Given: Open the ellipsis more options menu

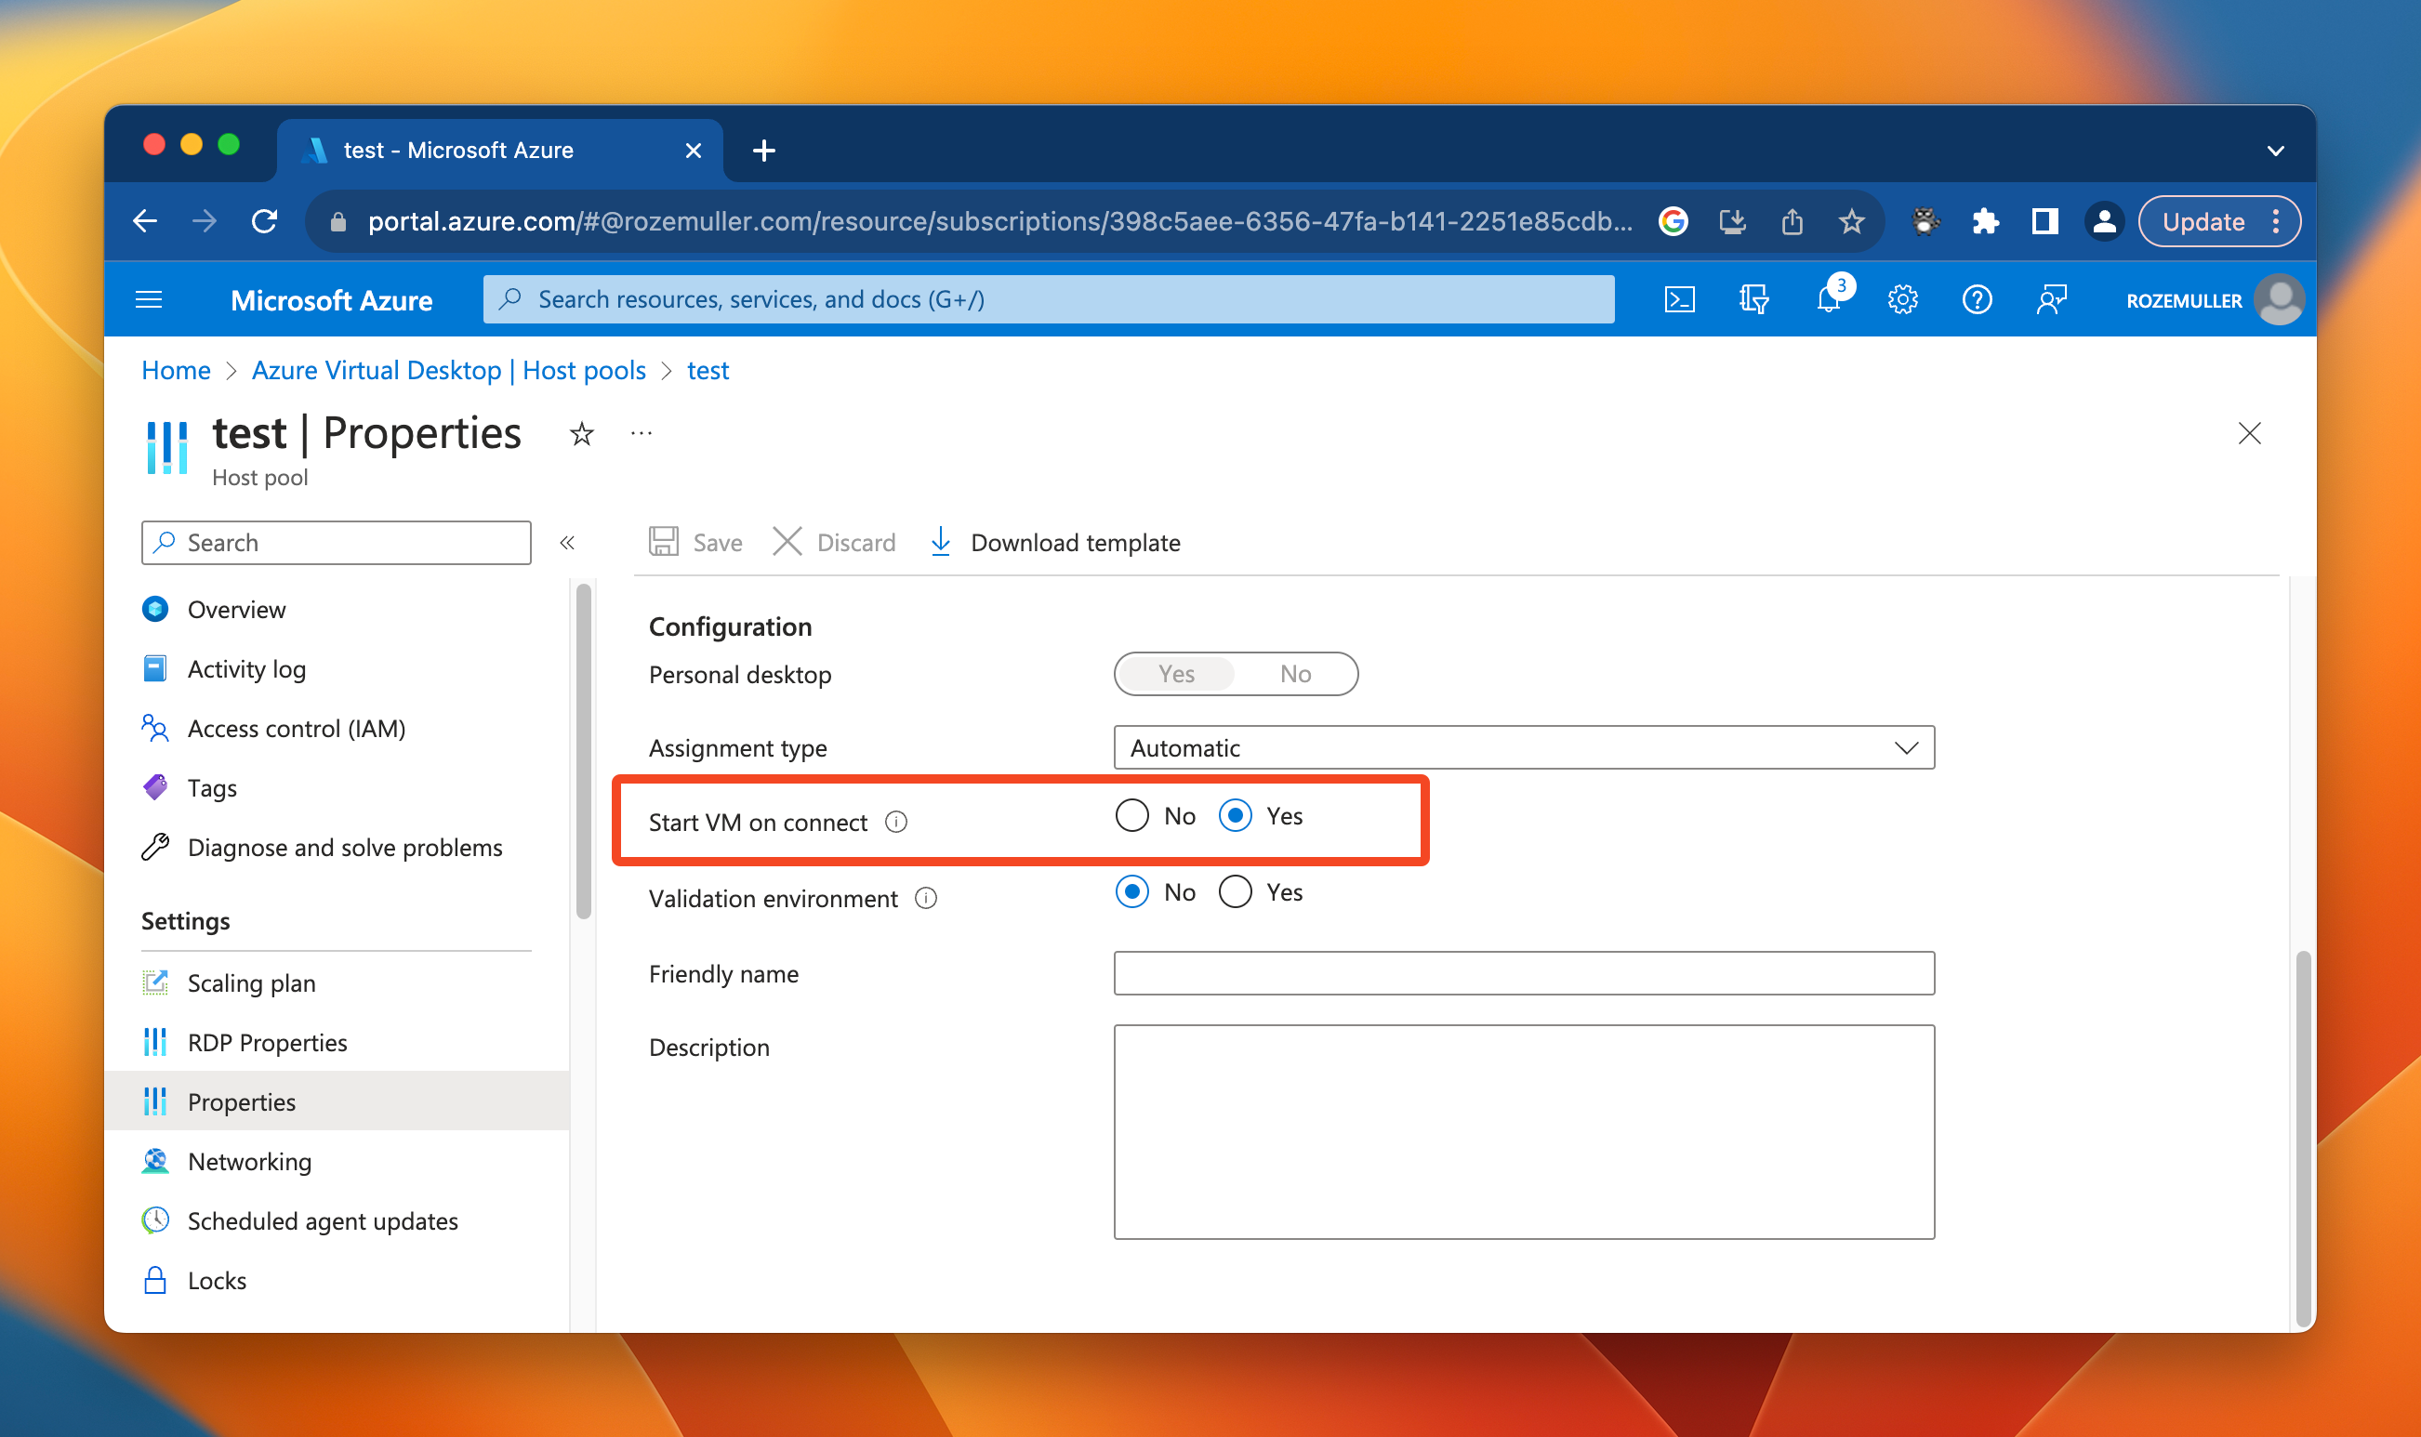Looking at the screenshot, I should coord(642,434).
